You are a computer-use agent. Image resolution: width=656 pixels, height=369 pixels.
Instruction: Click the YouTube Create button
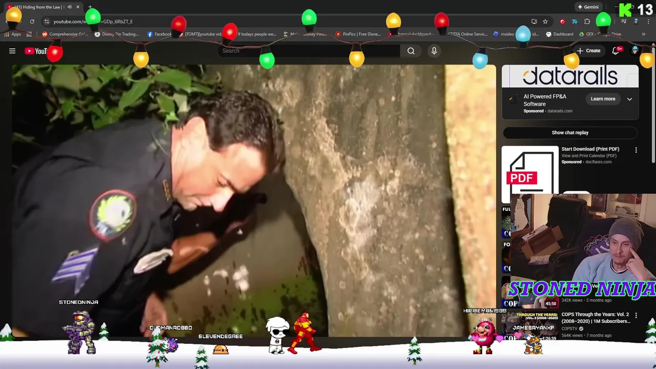point(588,51)
